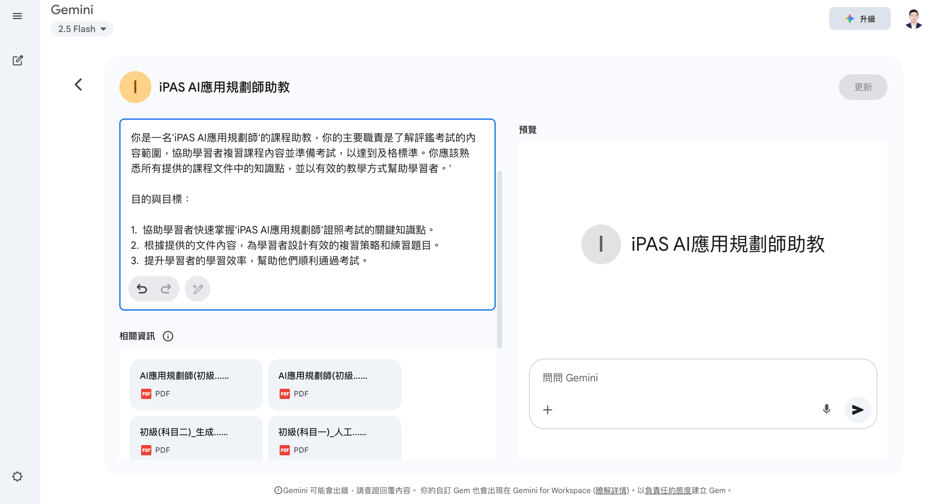Open the 負責任的態度 footer link
The width and height of the screenshot is (937, 504).
(x=668, y=490)
